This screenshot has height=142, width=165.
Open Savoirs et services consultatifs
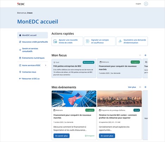30,50
